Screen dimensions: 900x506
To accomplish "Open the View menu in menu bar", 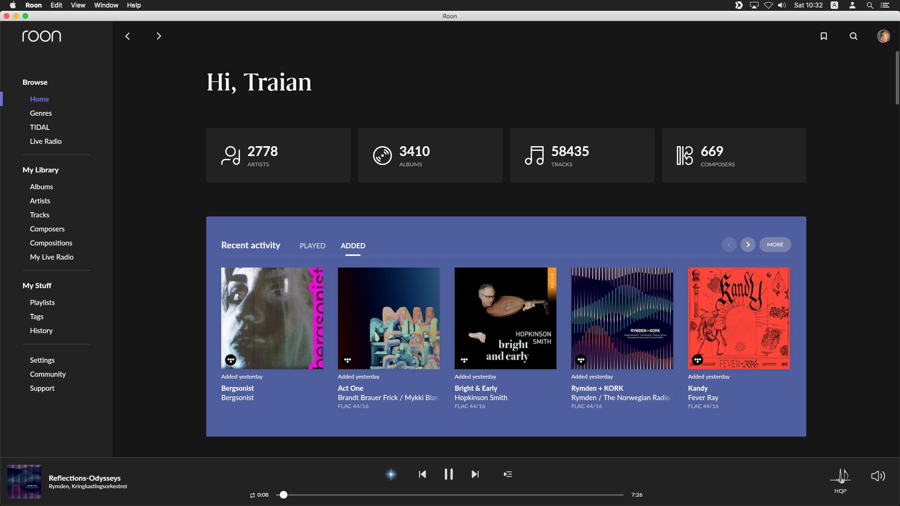I will (x=78, y=5).
